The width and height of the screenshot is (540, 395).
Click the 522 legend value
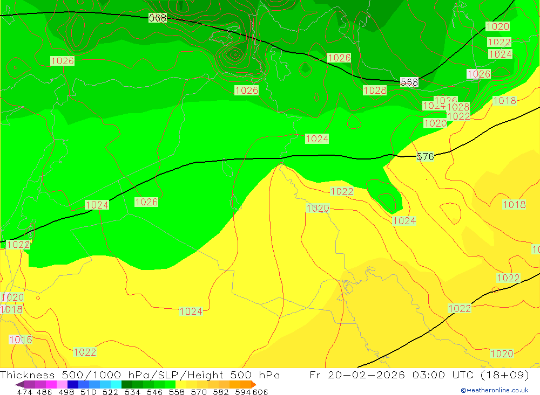(110, 392)
